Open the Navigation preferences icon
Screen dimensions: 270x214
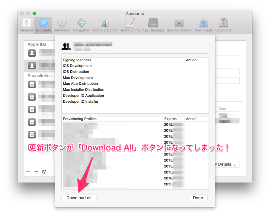pyautogui.click(x=81, y=25)
